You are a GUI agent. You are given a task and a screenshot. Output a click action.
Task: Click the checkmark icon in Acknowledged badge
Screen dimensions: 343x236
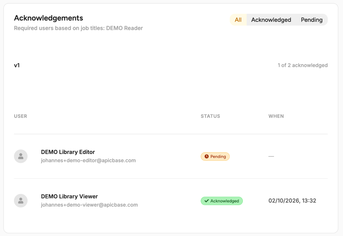[x=206, y=201]
